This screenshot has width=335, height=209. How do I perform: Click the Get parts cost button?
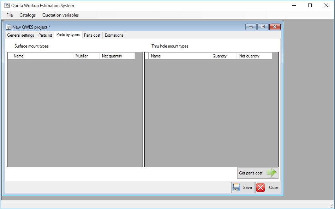tap(258, 173)
